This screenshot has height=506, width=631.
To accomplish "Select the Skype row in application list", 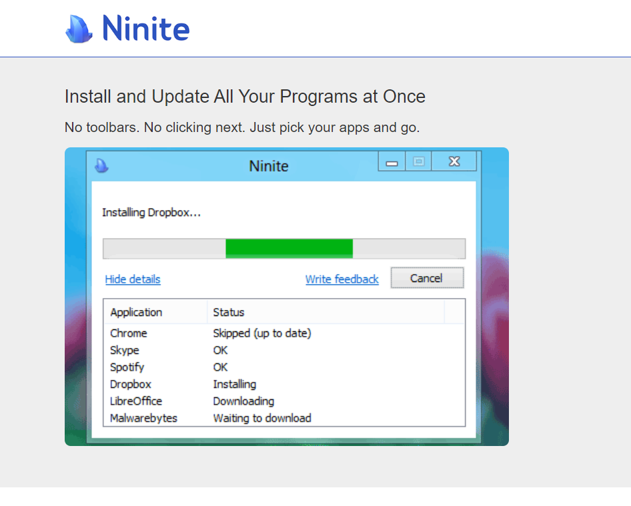I will coord(284,350).
